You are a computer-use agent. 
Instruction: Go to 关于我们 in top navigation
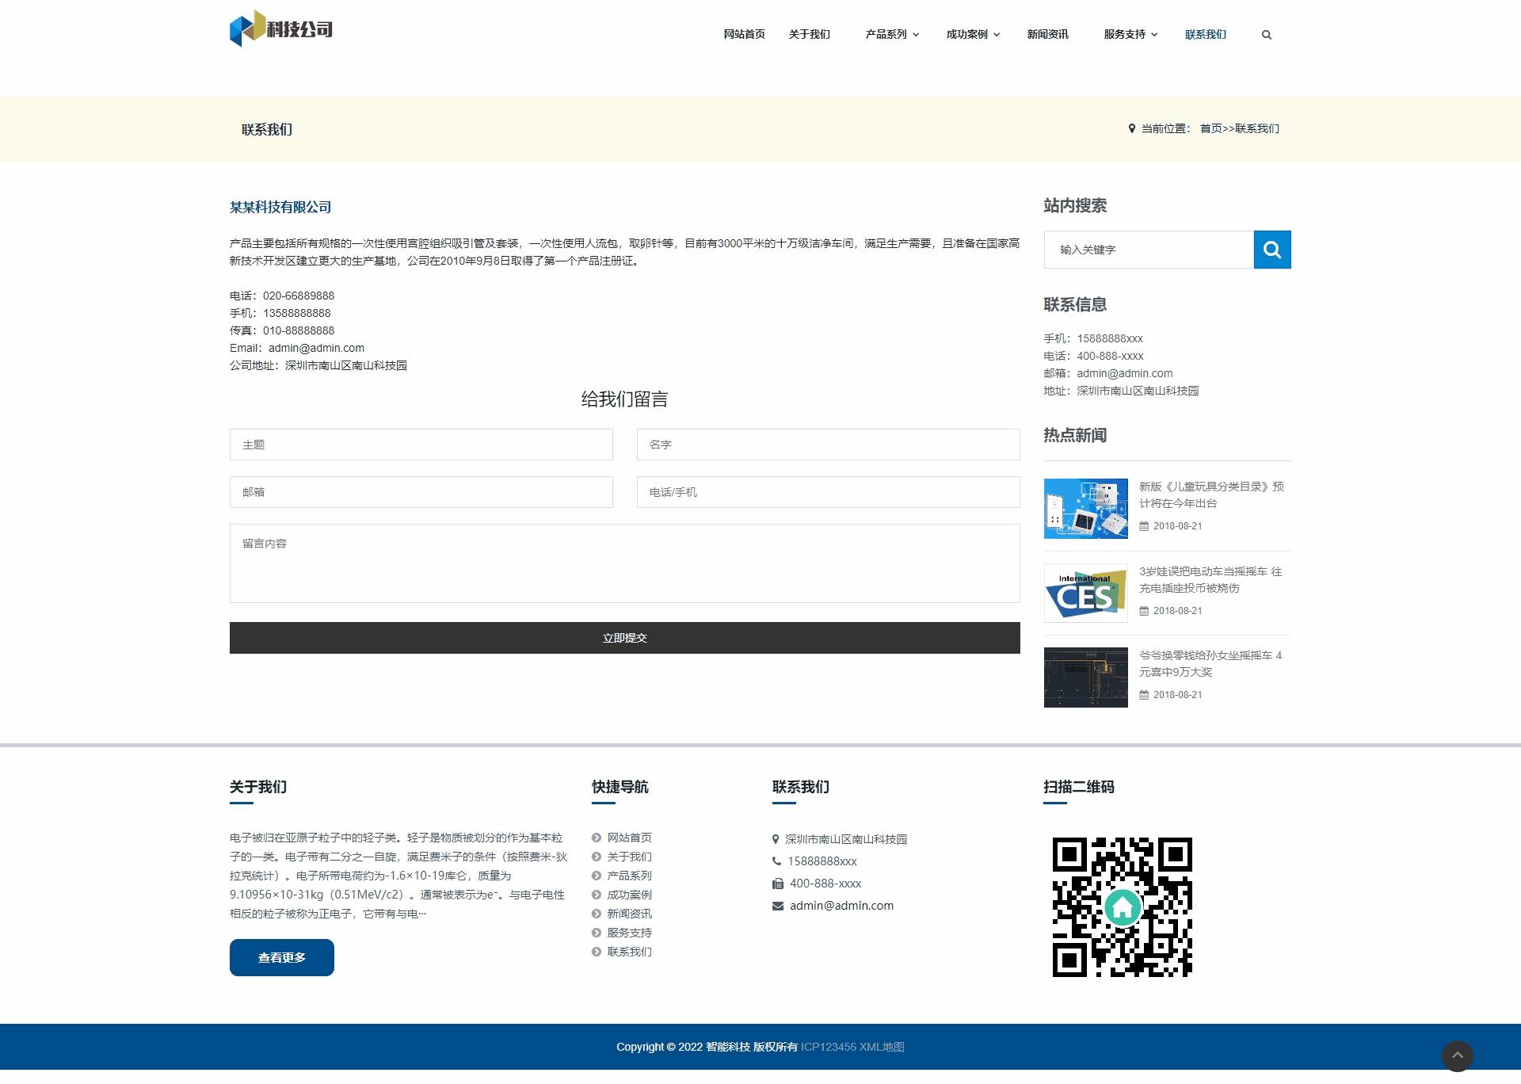click(x=809, y=35)
